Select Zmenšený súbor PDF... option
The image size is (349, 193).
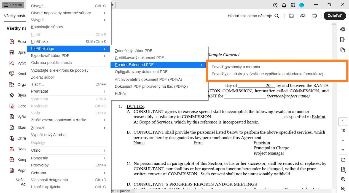tap(159, 51)
